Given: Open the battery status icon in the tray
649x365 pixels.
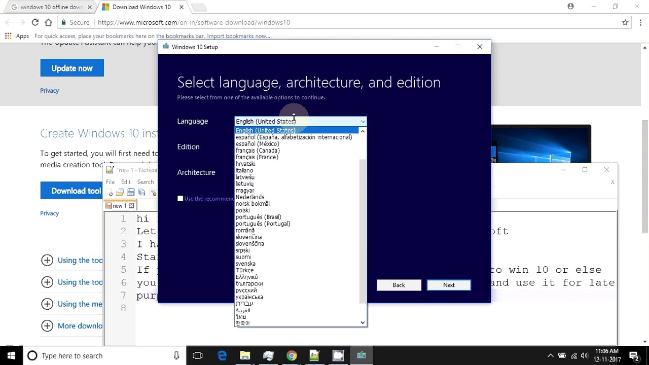Looking at the screenshot, I should tap(562, 355).
